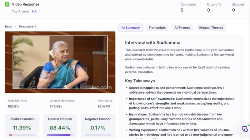Click the Negative Emotion progress bar

tap(98, 135)
